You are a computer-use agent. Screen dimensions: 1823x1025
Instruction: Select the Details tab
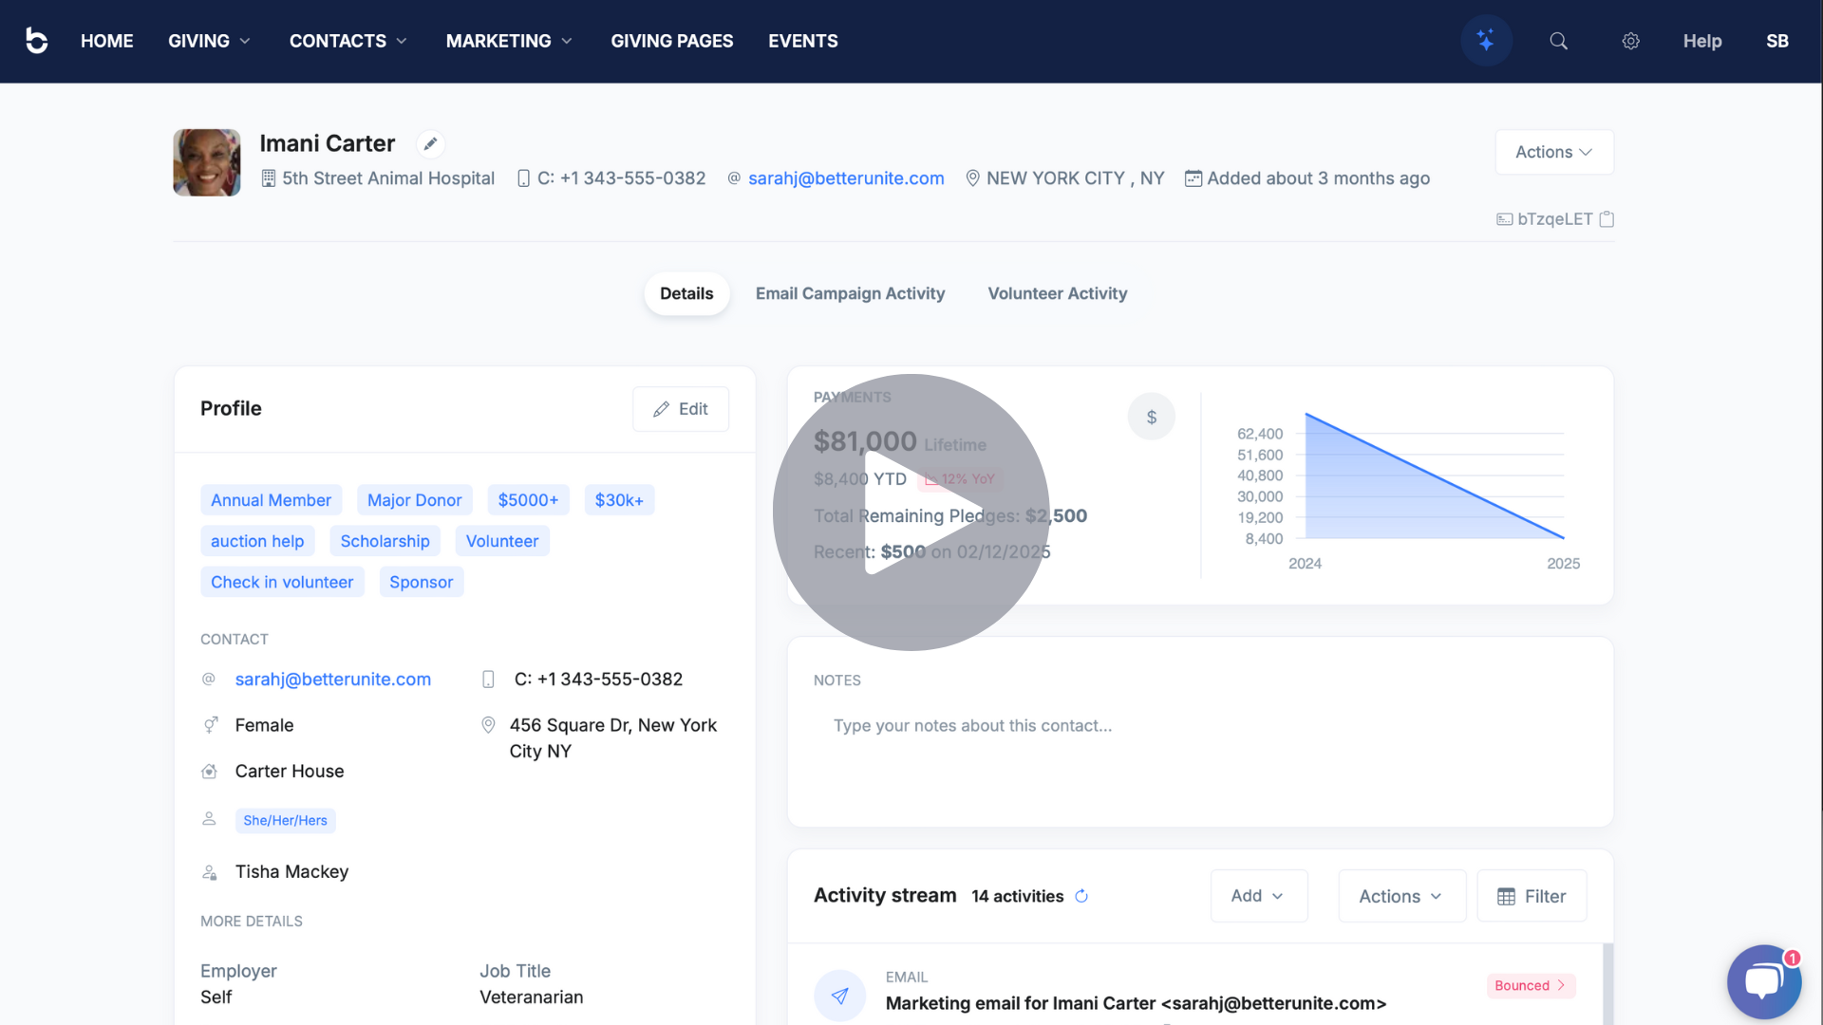(x=686, y=294)
